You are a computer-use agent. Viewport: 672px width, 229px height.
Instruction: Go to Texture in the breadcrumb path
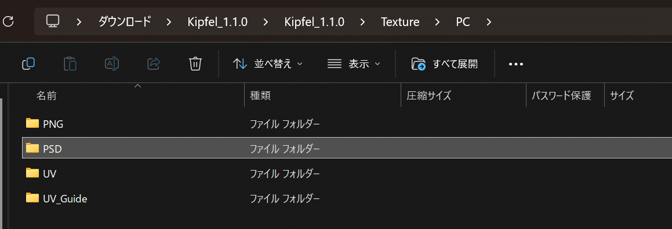[400, 21]
